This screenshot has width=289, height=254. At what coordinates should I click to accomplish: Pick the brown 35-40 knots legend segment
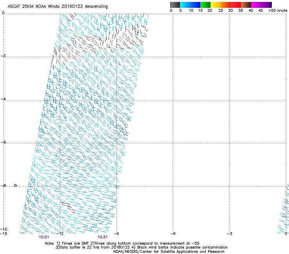pos(246,5)
